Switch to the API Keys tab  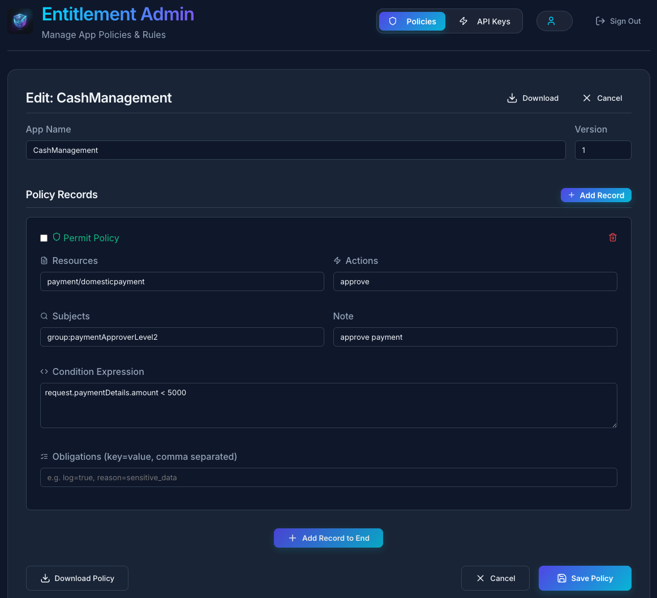pyautogui.click(x=485, y=22)
